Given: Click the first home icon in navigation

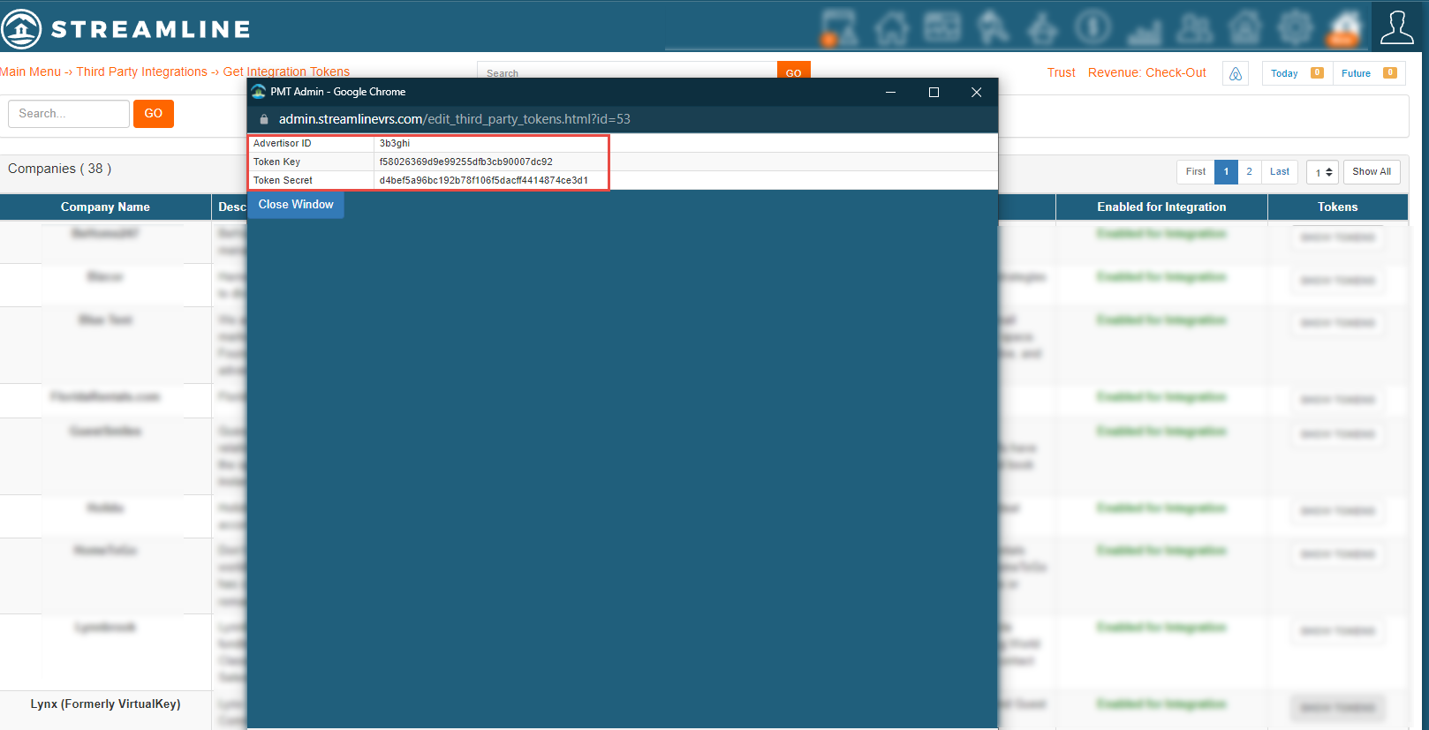Looking at the screenshot, I should coord(891,28).
